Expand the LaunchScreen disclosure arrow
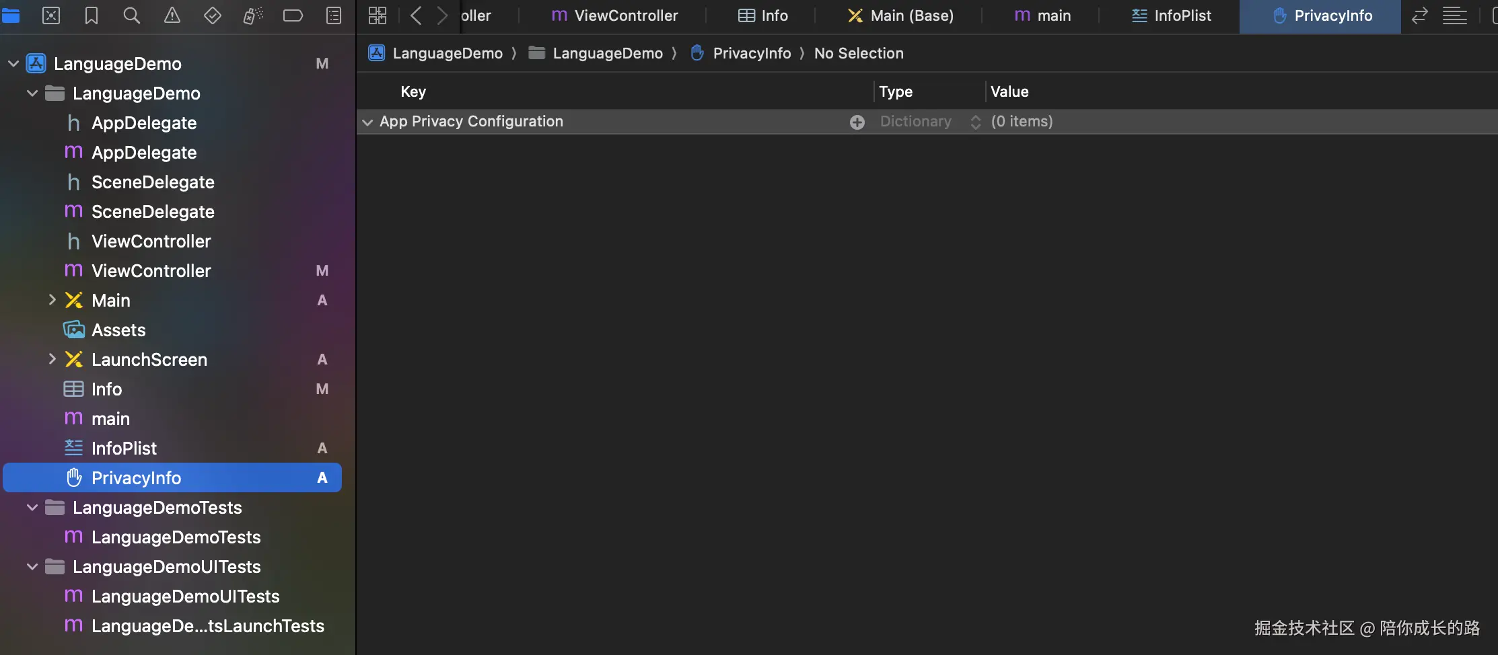This screenshot has width=1498, height=655. [x=52, y=359]
